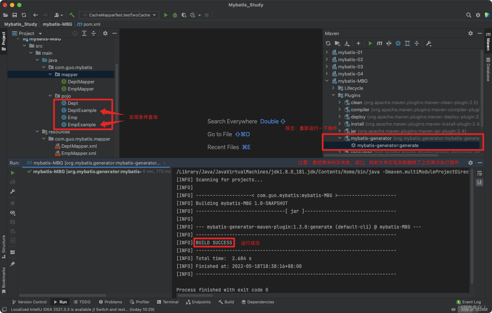The image size is (492, 313).
Task: Open Maven settings wrench icon
Action: click(x=429, y=43)
